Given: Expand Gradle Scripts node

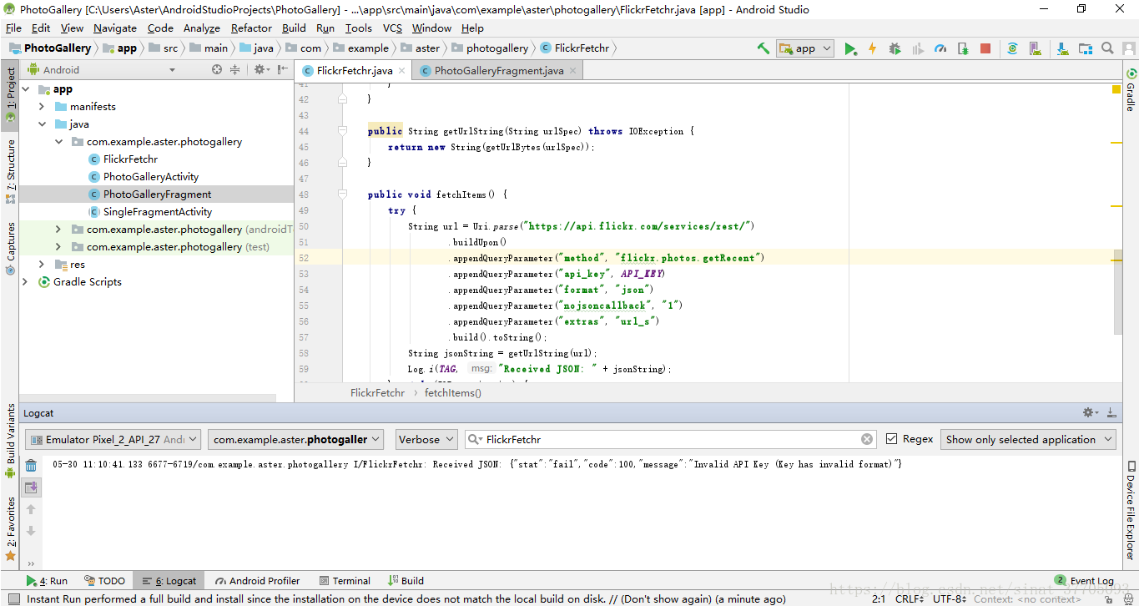Looking at the screenshot, I should click(x=25, y=282).
